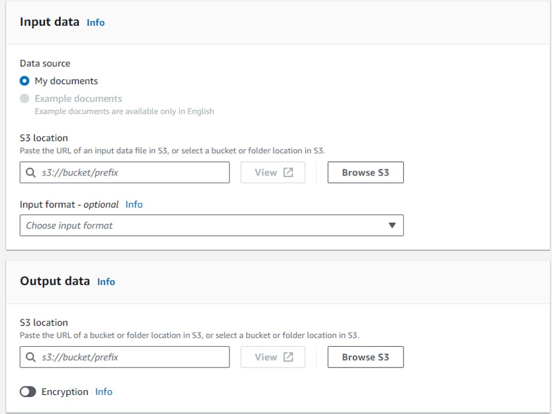Click the external-link icon on the Input data View button

click(288, 172)
